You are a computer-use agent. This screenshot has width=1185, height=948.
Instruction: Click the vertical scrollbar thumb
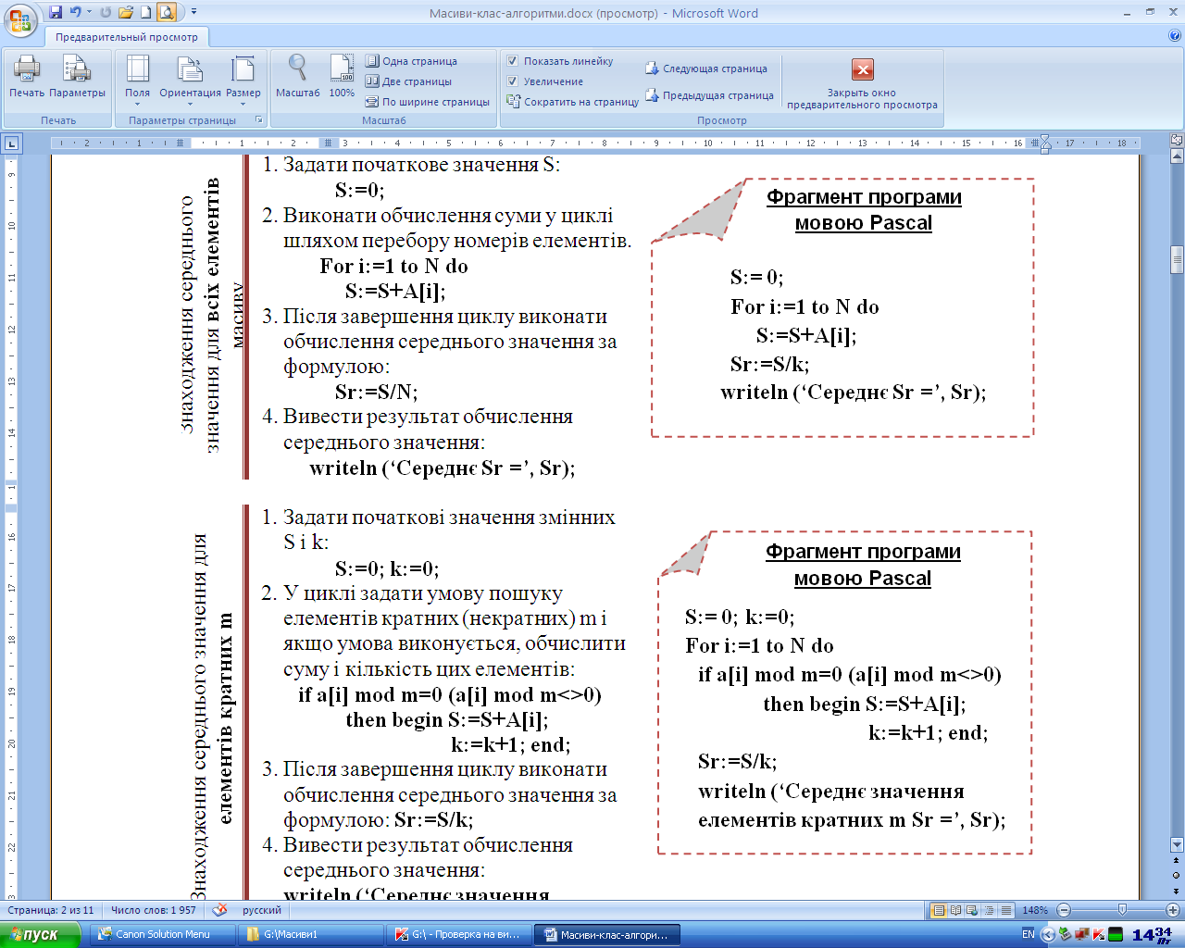click(1177, 259)
